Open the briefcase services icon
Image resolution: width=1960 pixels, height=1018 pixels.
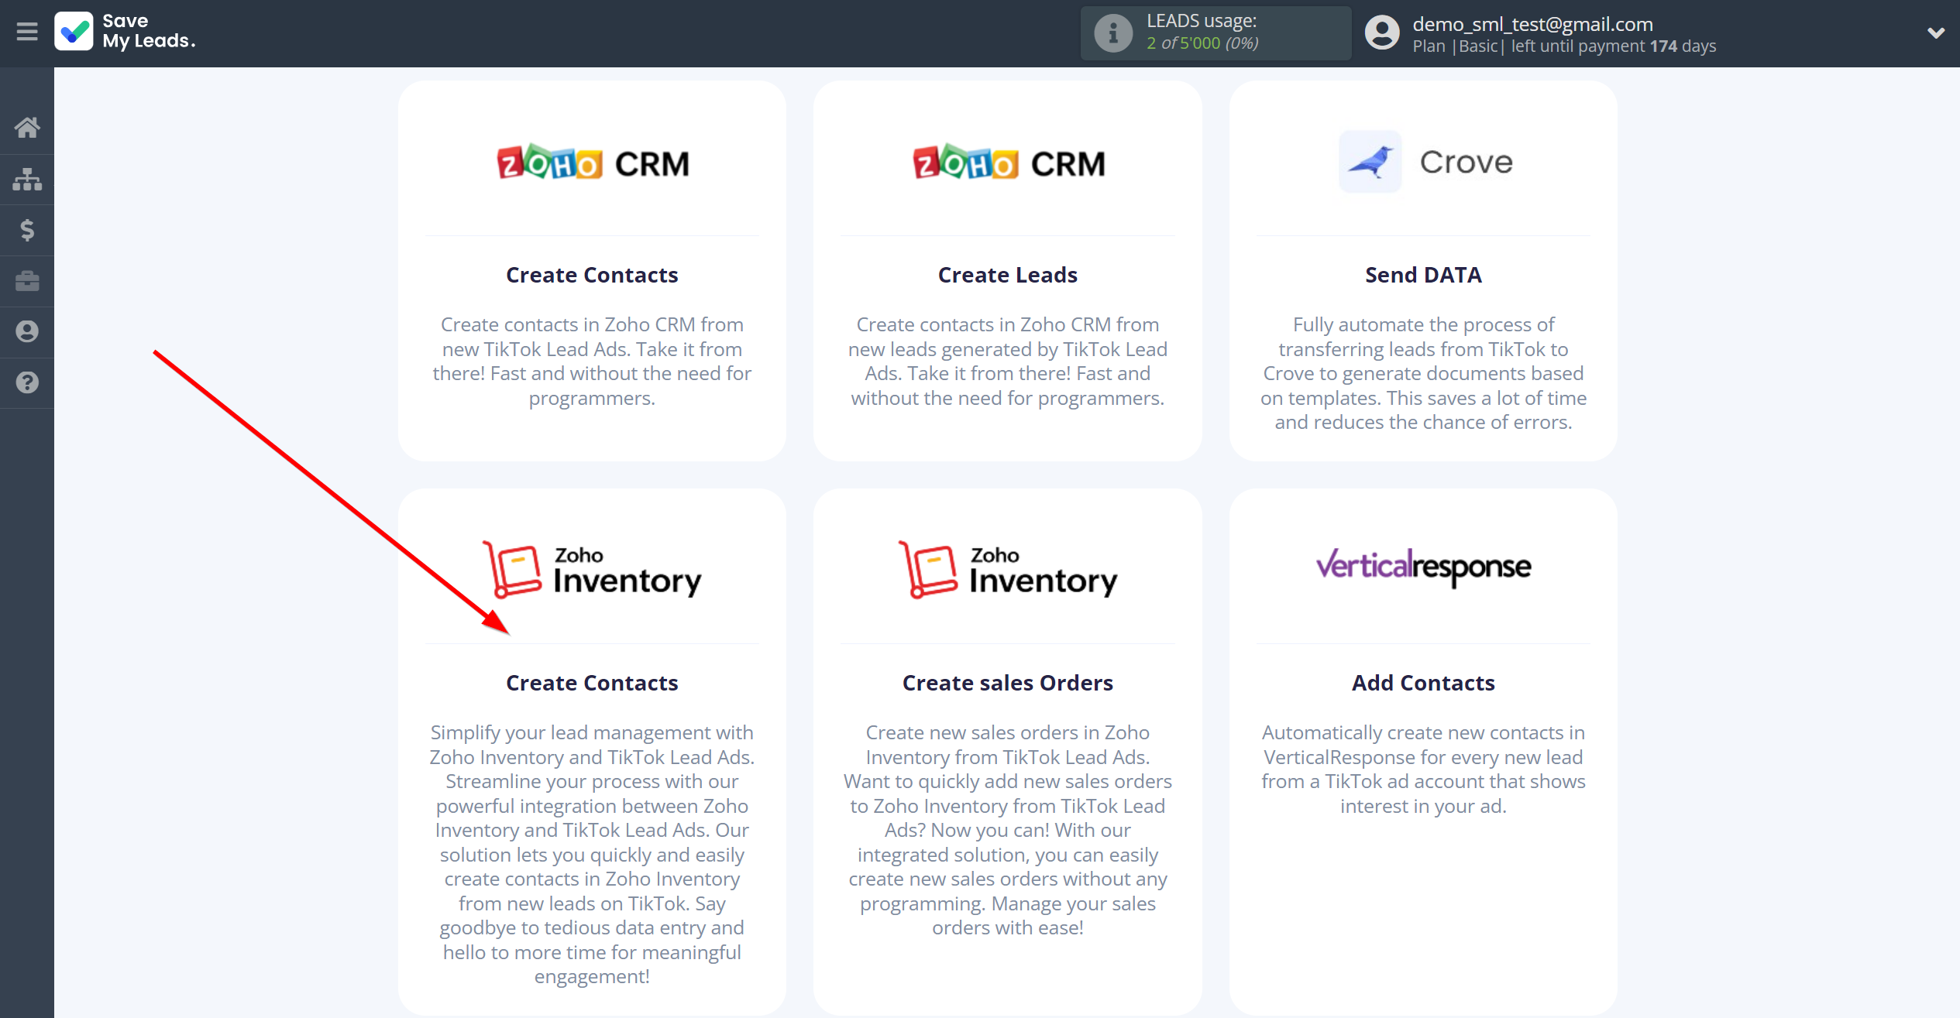[27, 280]
